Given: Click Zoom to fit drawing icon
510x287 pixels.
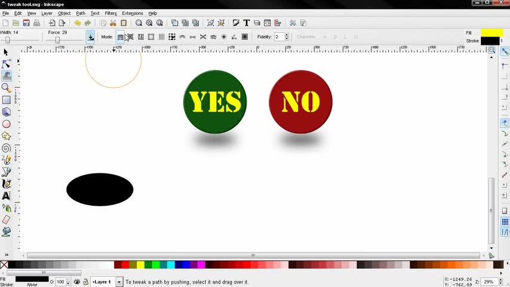Looking at the screenshot, I should click(x=149, y=23).
